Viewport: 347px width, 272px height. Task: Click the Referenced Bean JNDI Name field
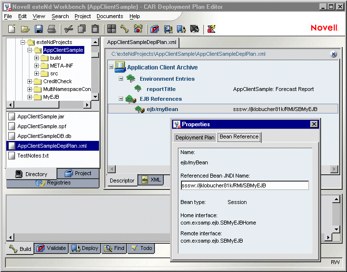(x=245, y=185)
